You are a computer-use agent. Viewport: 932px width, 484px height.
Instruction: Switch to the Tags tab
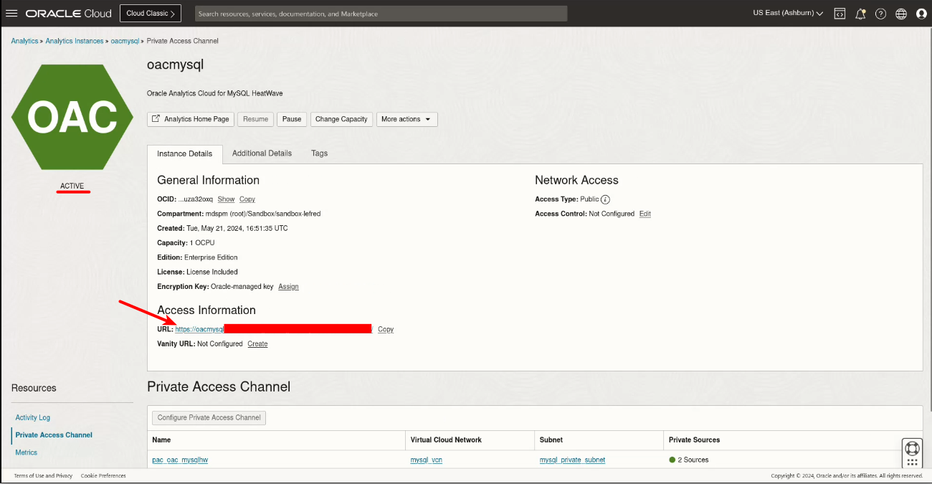pyautogui.click(x=319, y=153)
